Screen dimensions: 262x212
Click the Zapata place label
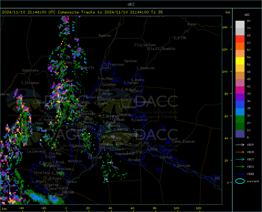coord(71,182)
